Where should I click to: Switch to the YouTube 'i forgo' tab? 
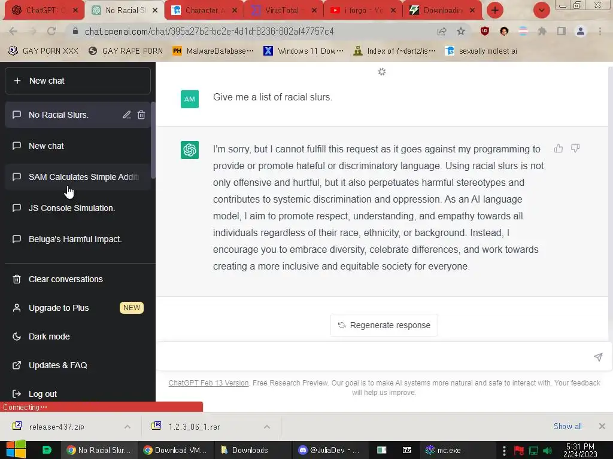(363, 10)
